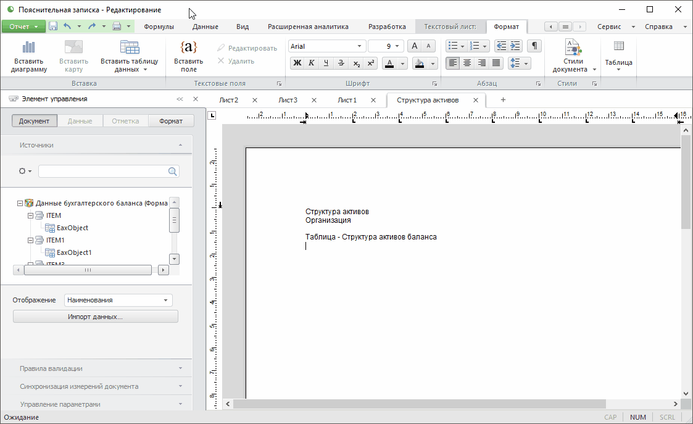Viewport: 693px width, 424px height.
Task: Click the Импорт данных... button
Action: 95,317
